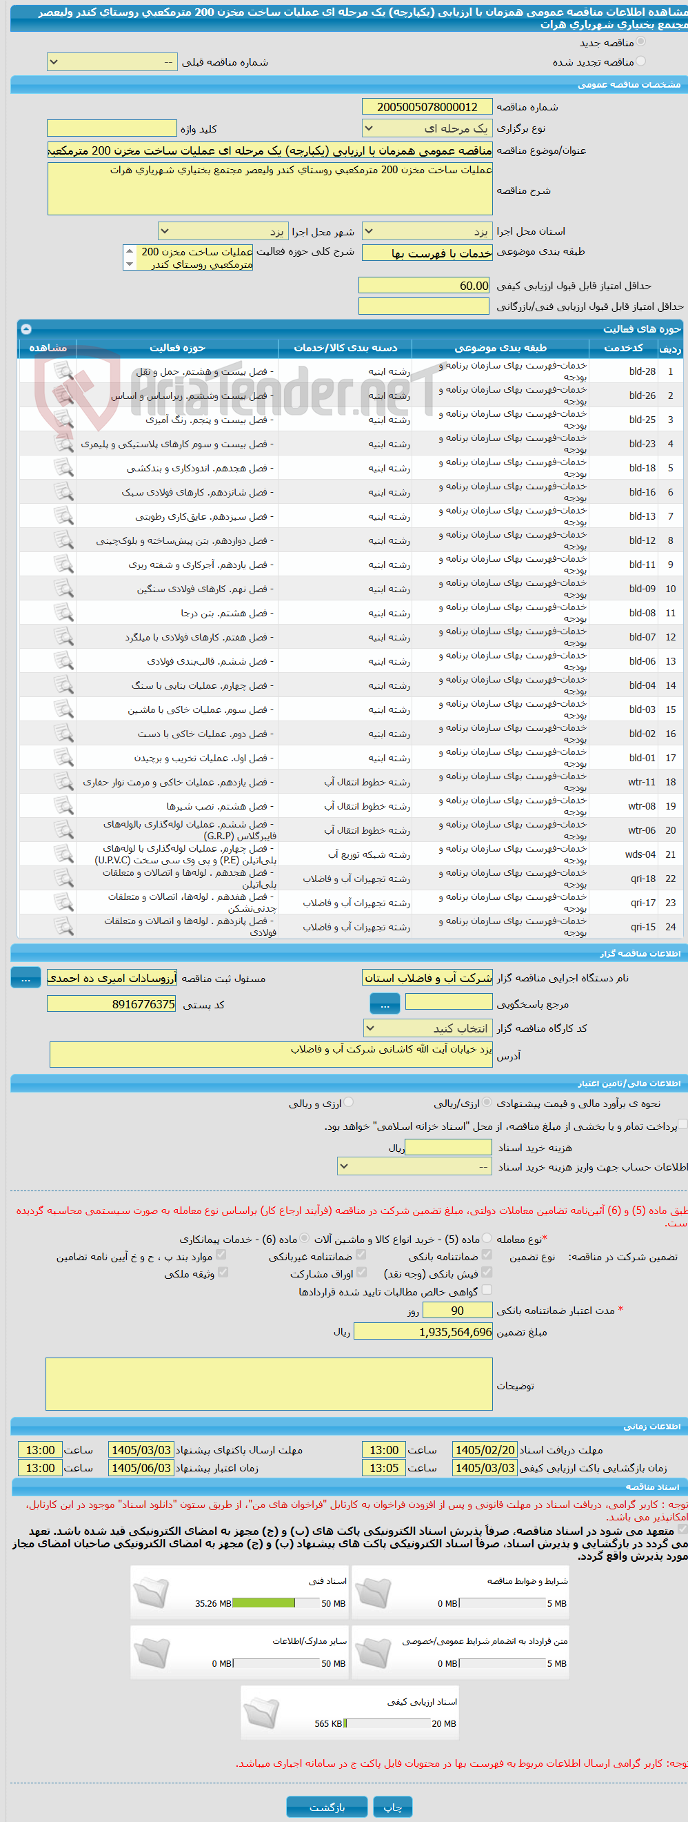Image resolution: width=688 pixels, height=1822 pixels.
Task: View details icon for row bld-08
Action: click(x=63, y=613)
